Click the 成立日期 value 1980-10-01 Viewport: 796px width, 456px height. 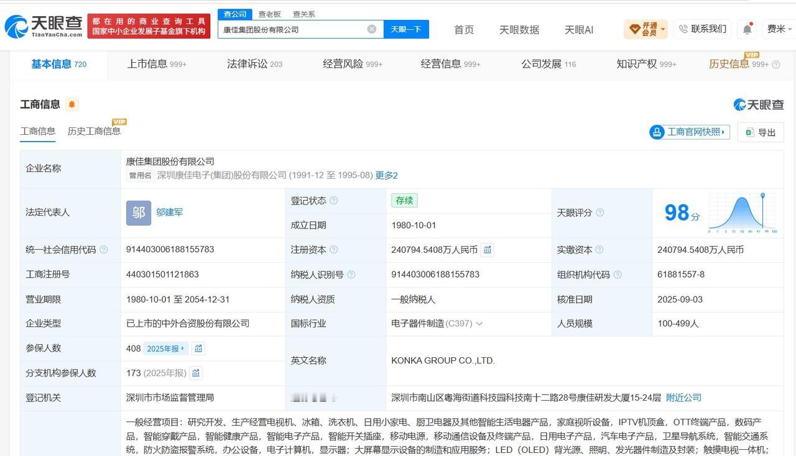[414, 226]
